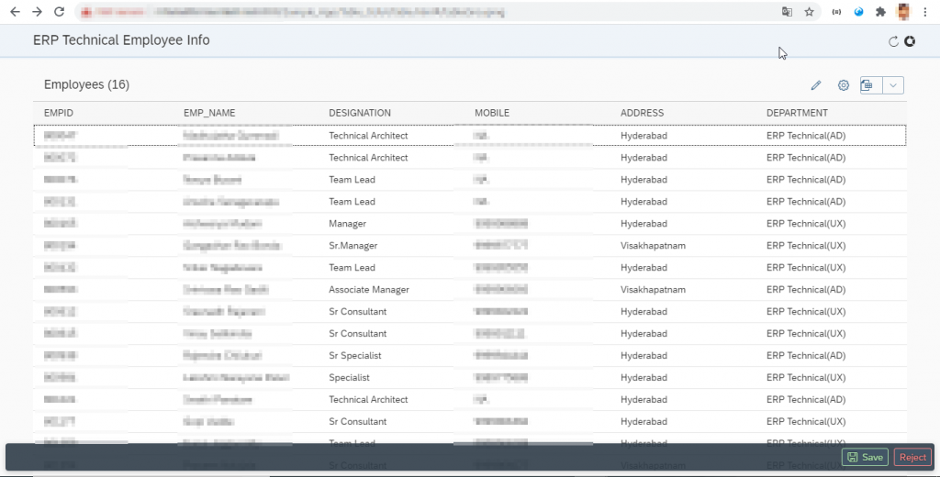Image resolution: width=940 pixels, height=477 pixels.
Task: Select the 'Associate Manager' designation cell
Action: tap(369, 290)
